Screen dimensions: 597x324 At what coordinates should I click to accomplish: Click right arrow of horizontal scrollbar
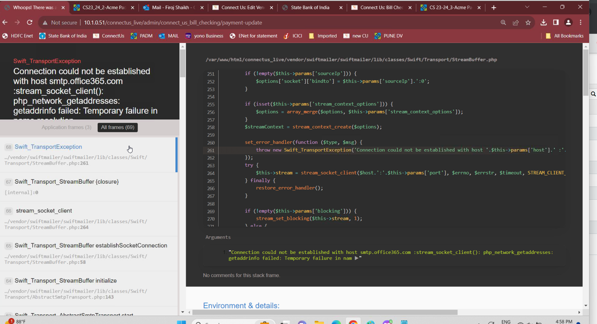(579, 312)
